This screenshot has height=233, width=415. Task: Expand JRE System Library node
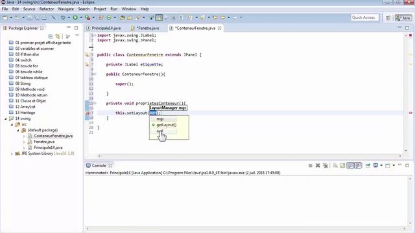click(x=12, y=153)
